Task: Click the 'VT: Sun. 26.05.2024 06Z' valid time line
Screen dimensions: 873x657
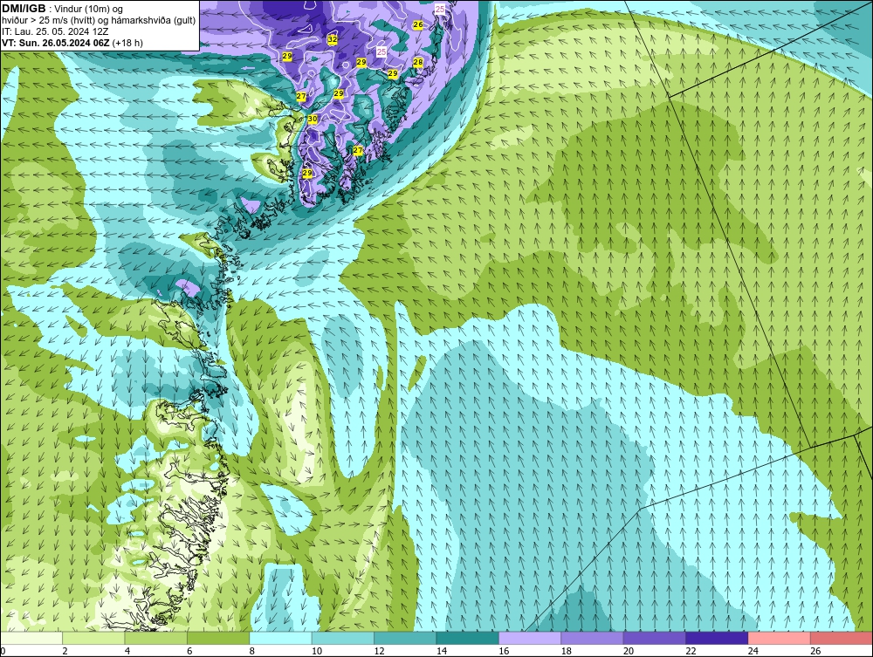Action: coord(72,43)
